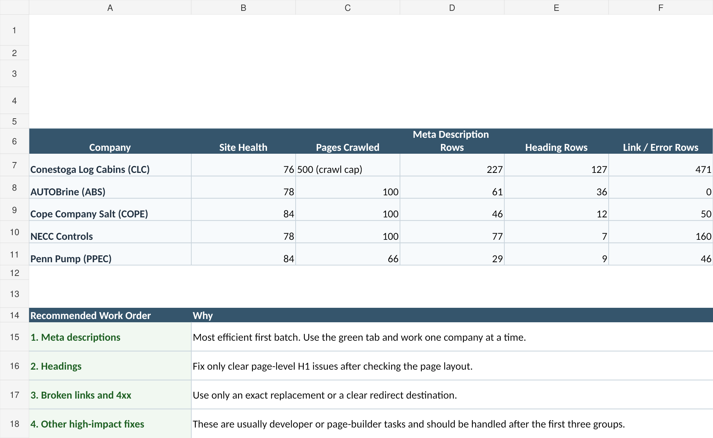Click the Link / Error Rows header
This screenshot has width=713, height=438.
point(661,141)
